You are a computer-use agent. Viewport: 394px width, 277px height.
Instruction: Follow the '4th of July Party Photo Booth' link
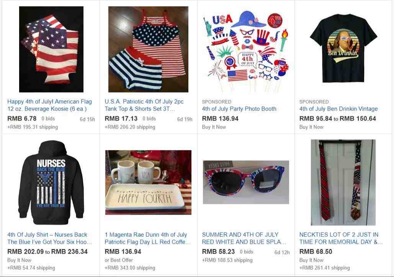[239, 109]
